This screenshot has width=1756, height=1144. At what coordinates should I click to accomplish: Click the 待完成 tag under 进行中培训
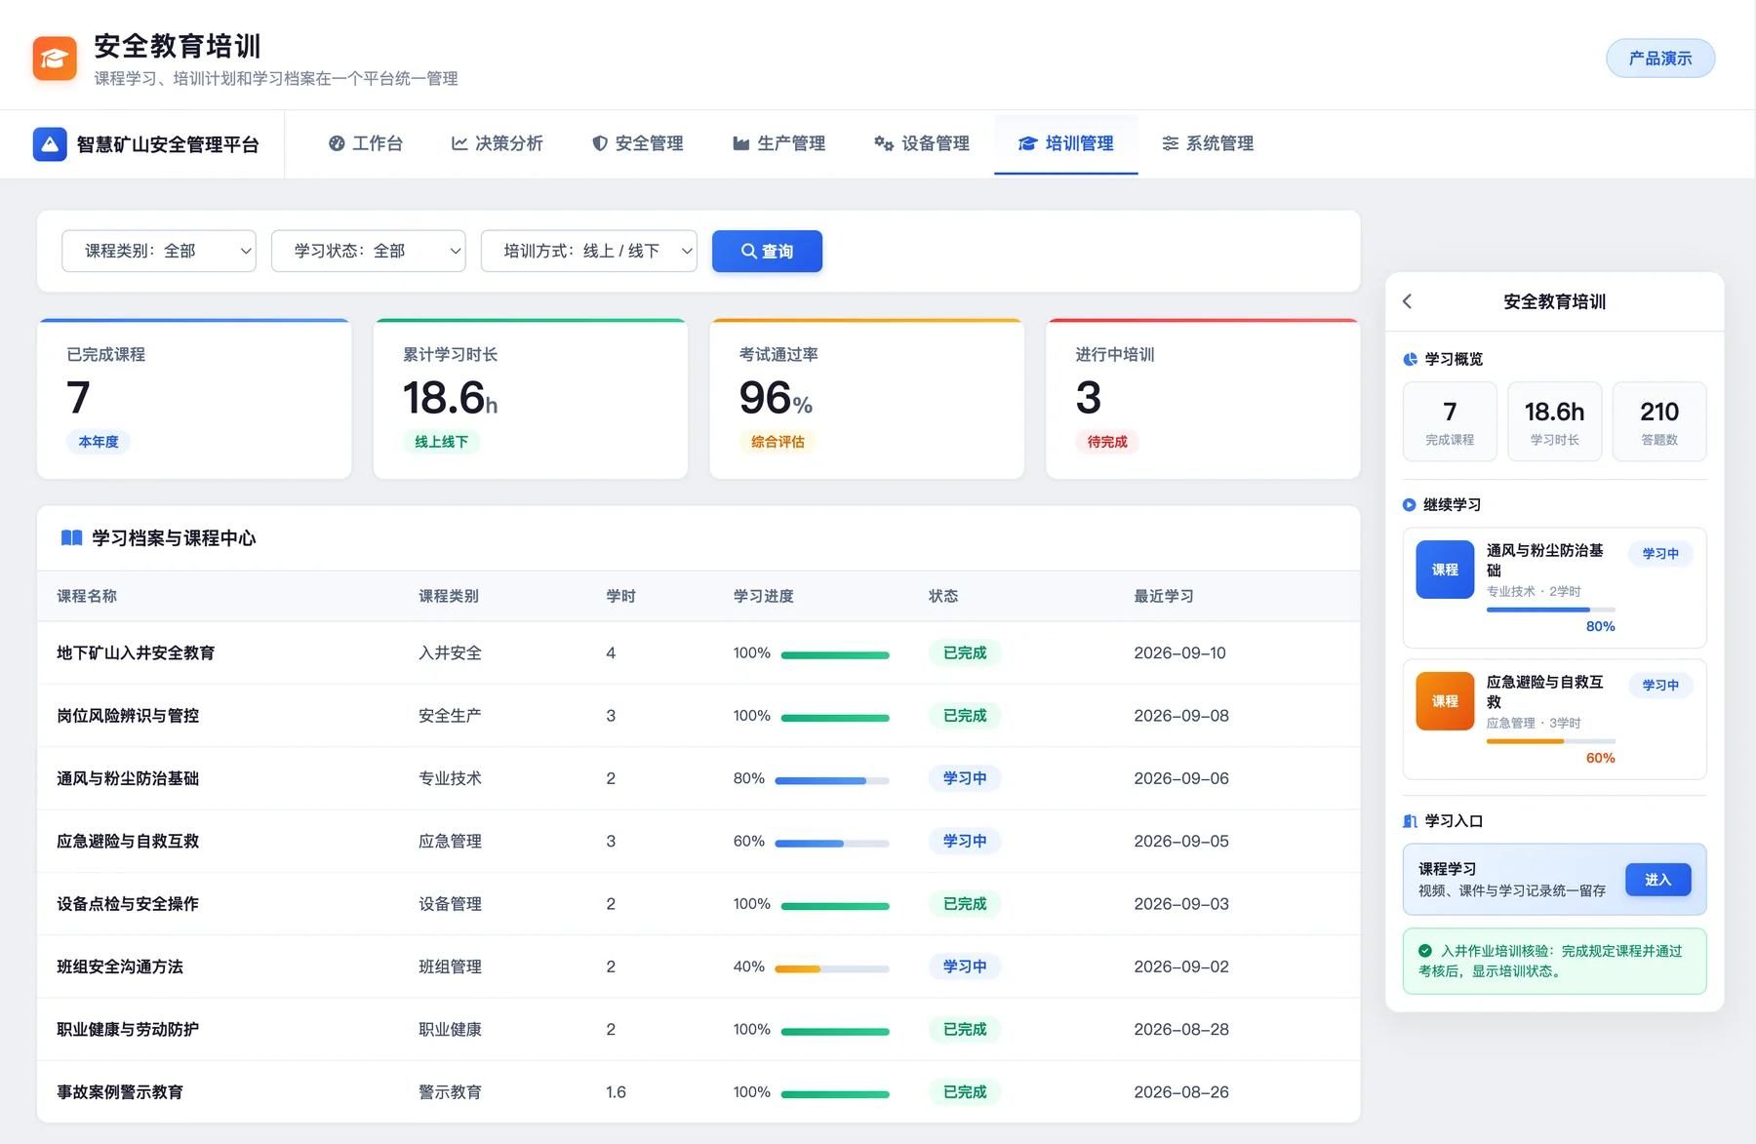point(1107,442)
